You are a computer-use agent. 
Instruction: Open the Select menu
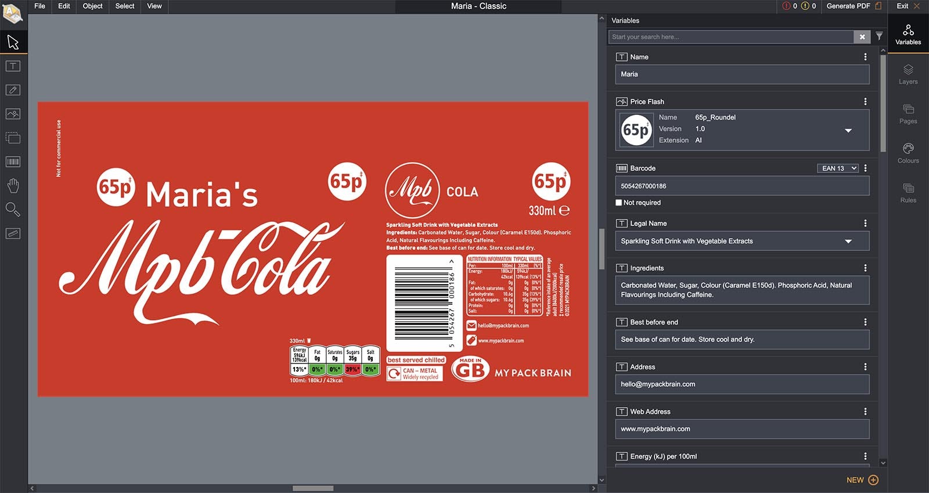(124, 6)
